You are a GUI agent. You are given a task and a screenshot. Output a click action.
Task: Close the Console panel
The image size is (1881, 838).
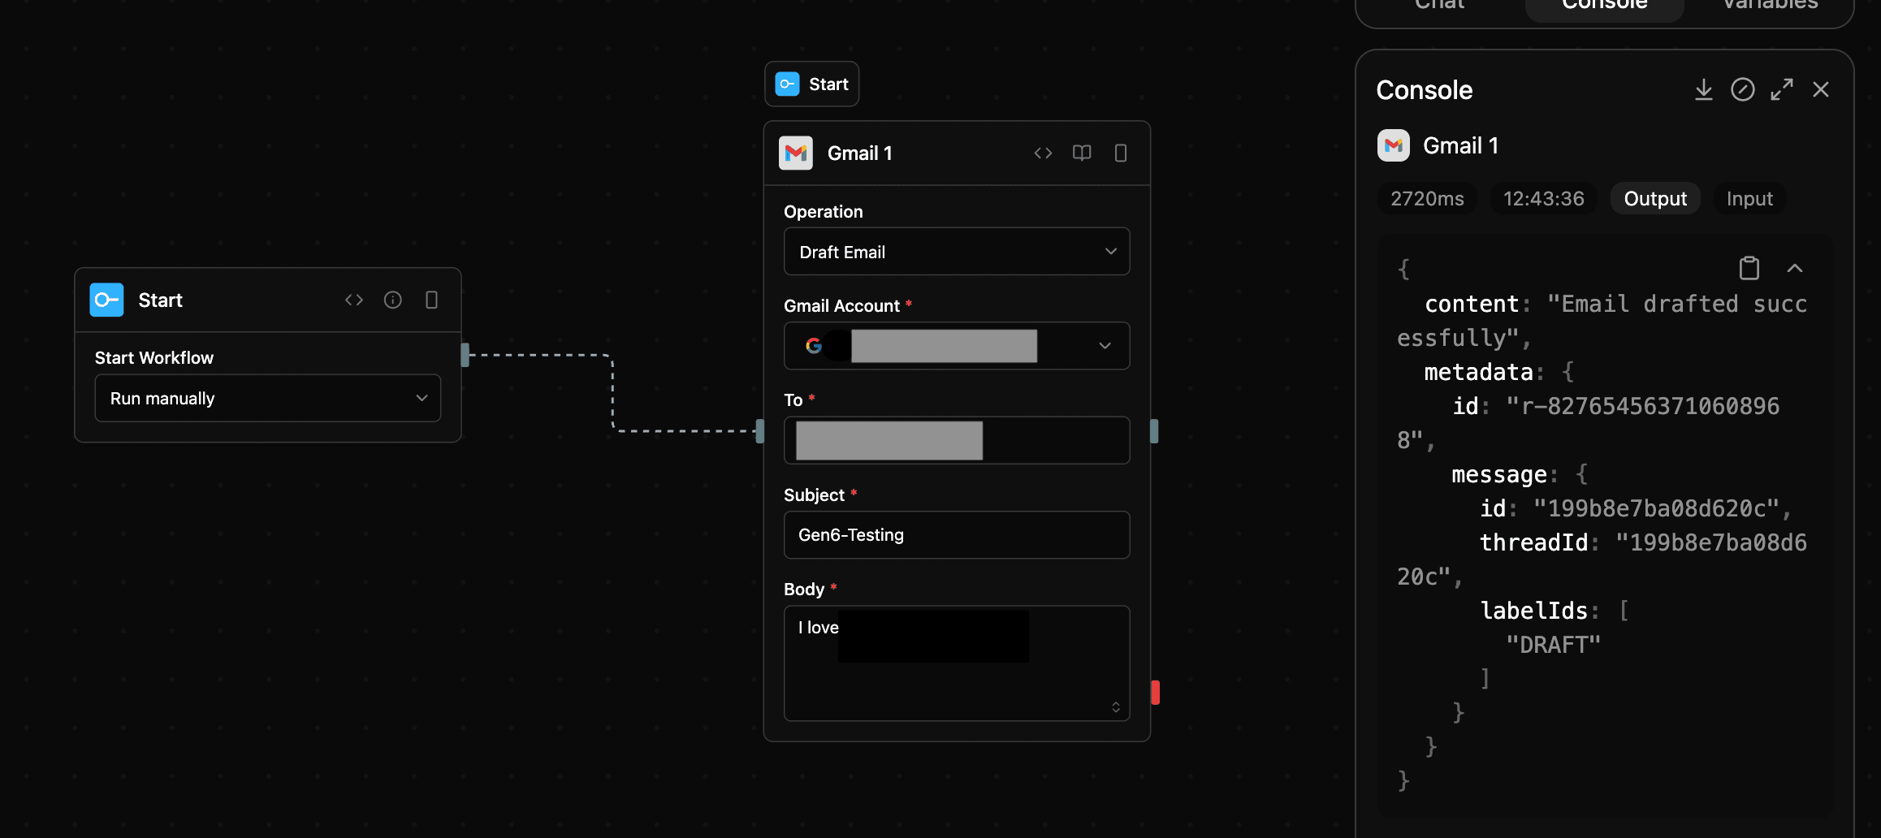pyautogui.click(x=1821, y=89)
